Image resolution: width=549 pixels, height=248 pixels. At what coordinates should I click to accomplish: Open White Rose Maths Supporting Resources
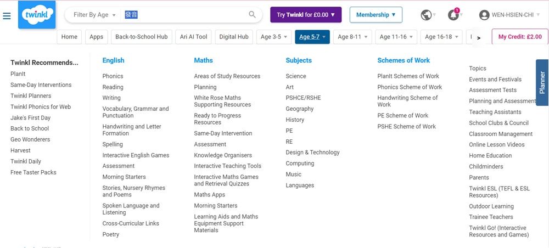click(x=222, y=101)
